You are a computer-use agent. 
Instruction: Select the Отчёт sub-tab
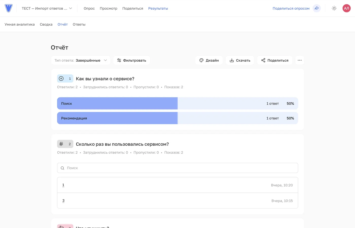(x=63, y=24)
